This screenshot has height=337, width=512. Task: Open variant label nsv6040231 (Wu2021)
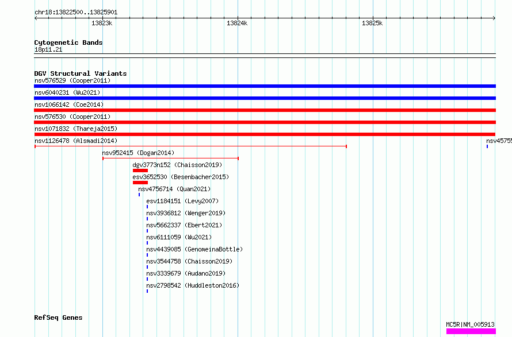click(67, 92)
